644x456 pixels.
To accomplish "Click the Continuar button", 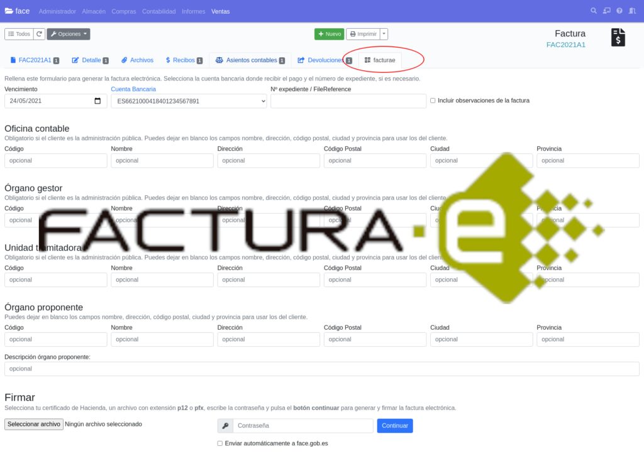I will [x=395, y=426].
